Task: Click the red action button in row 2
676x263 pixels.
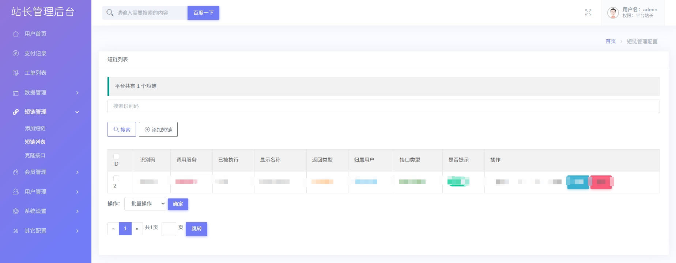Action: coord(601,182)
